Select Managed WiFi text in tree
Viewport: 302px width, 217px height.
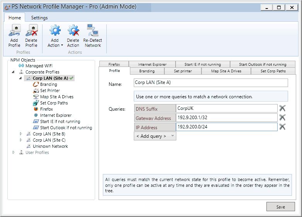(39, 66)
